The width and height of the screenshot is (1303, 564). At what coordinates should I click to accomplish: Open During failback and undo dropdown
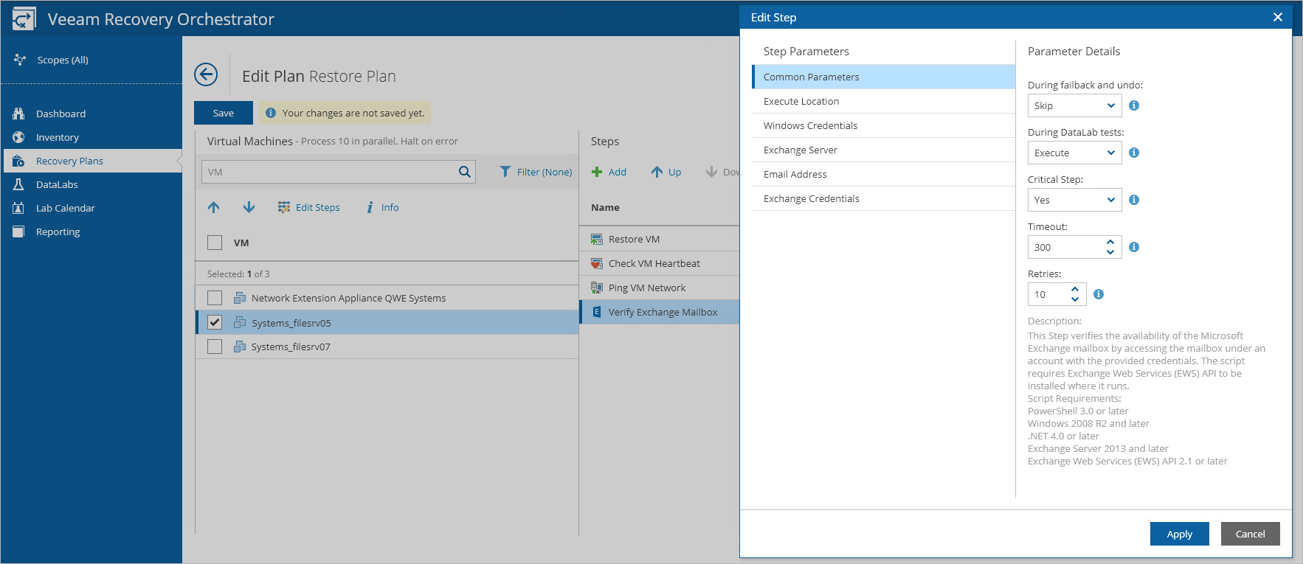(1074, 105)
